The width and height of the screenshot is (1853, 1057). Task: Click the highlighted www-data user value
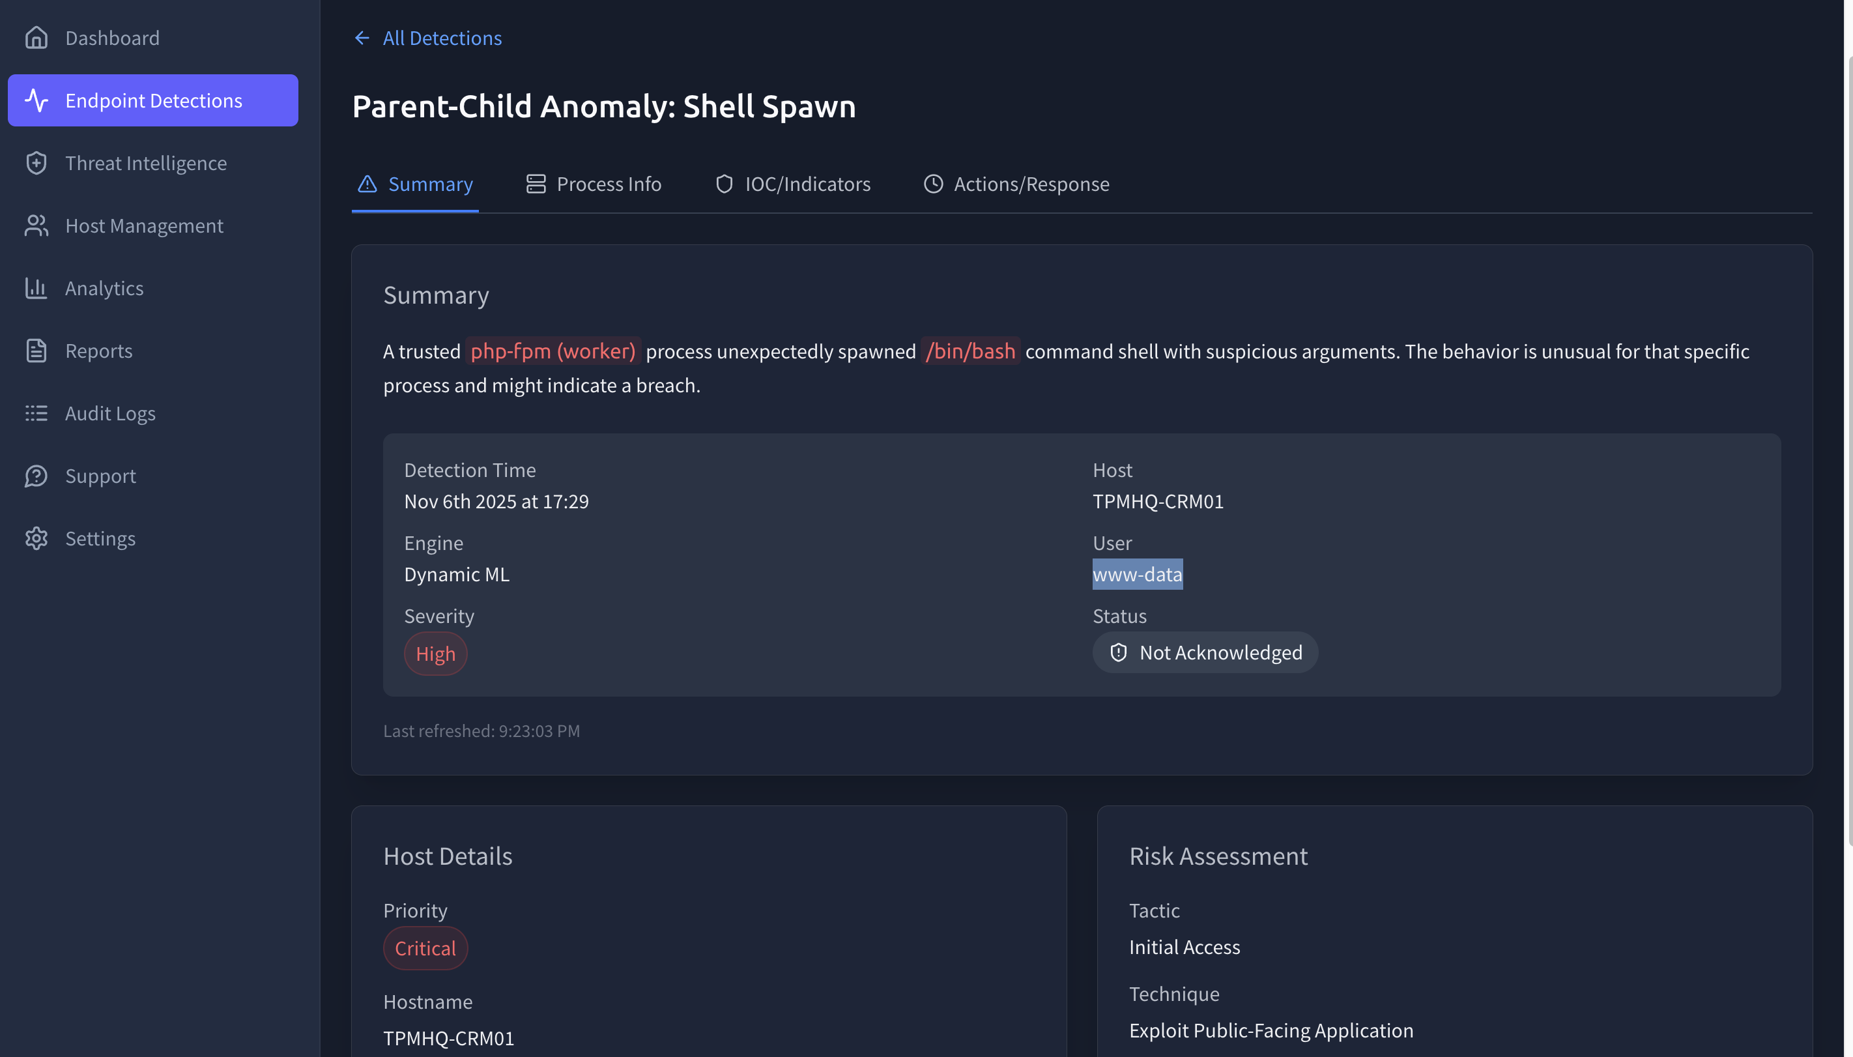[x=1138, y=574]
